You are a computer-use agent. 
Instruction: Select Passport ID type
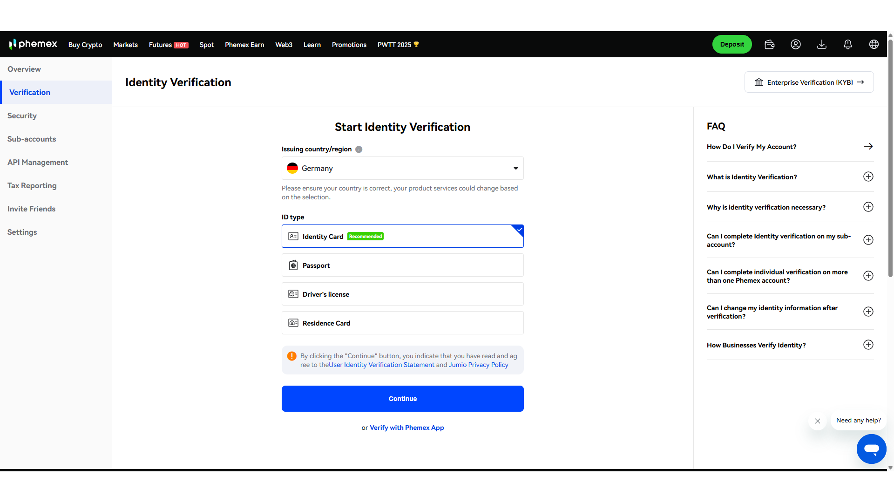[x=403, y=265]
